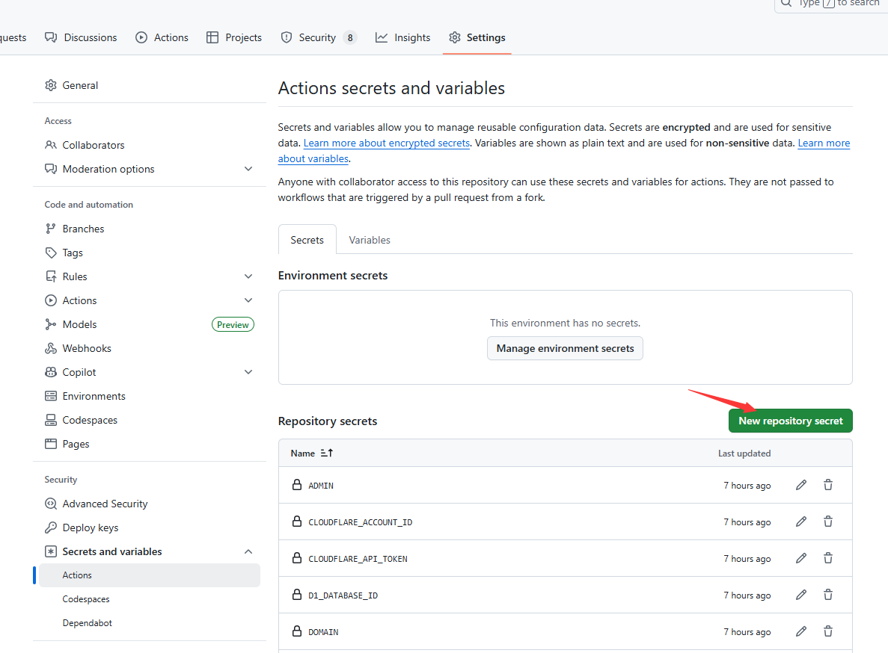Screen dimensions: 888x653
Task: Open Webhooks settings in sidebar
Action: tap(87, 348)
